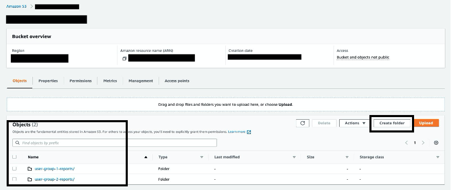Check the user-group-1-reports/ row checkbox
Viewport: 451px width, 190px height.
[x=14, y=169]
